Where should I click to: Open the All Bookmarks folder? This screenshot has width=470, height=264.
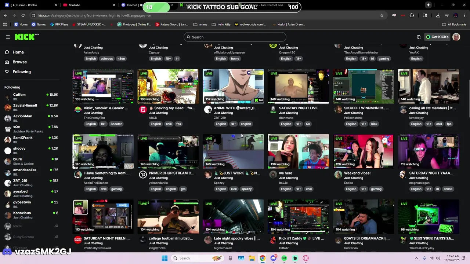454,25
